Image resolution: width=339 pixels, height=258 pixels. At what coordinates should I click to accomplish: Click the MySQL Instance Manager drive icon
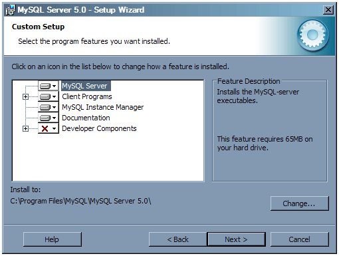click(45, 107)
